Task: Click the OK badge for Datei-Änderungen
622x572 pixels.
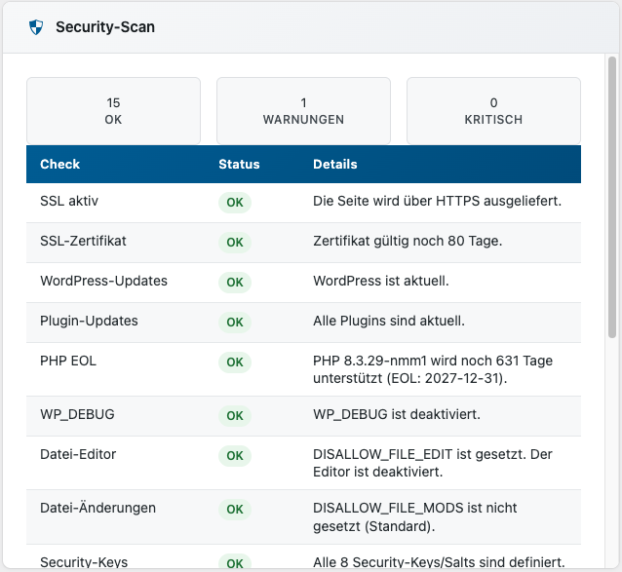Action: point(234,510)
